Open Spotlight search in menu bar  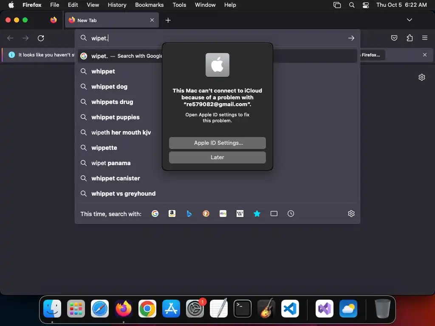[x=351, y=5]
